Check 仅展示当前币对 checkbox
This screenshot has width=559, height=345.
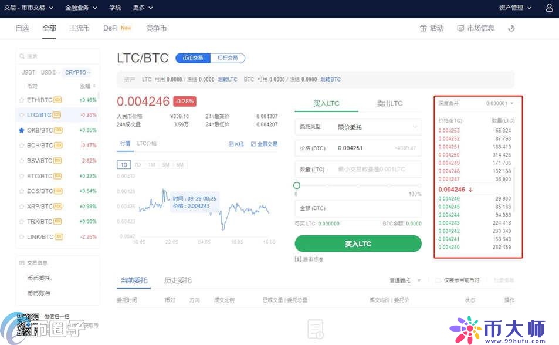pos(438,280)
